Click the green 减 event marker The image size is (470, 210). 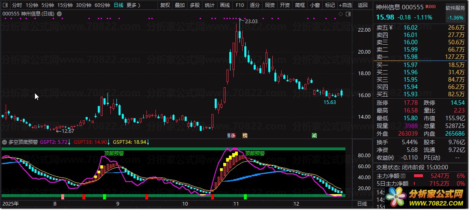click(314, 135)
